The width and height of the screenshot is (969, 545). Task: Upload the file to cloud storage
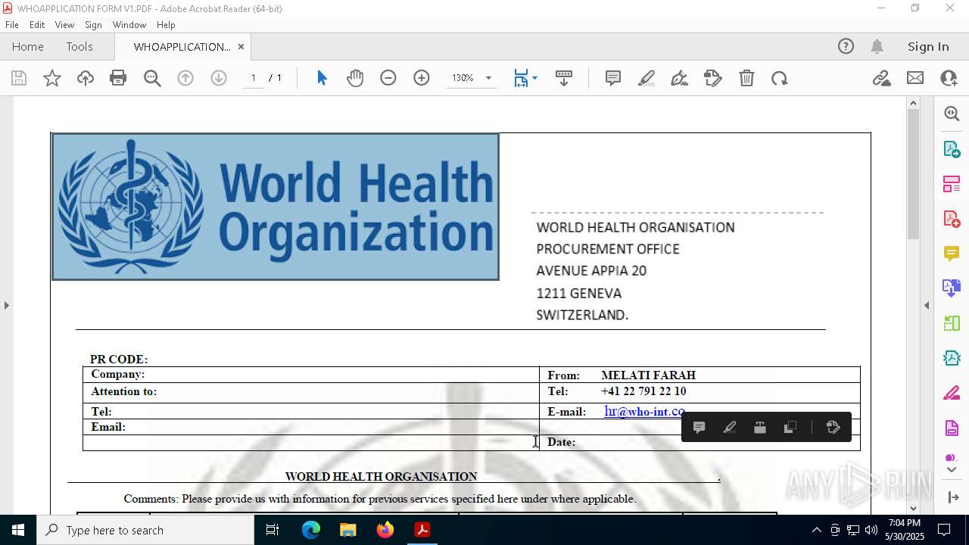86,78
